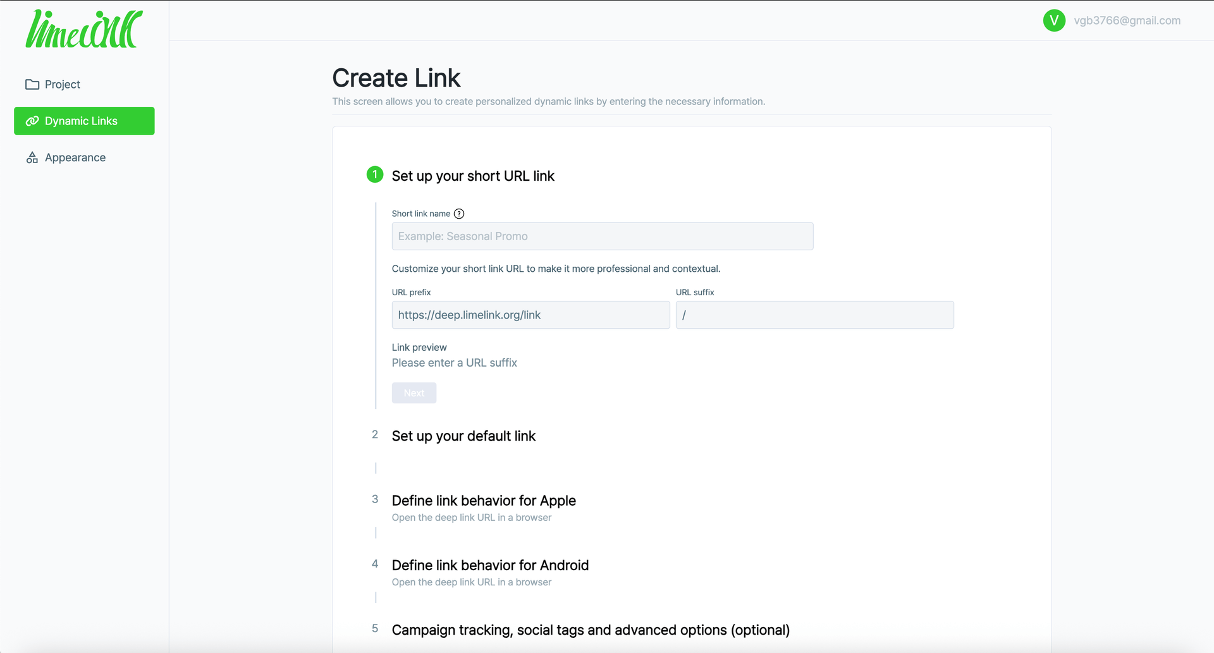Expand Define link behavior for Apple
1214x653 pixels.
point(484,501)
